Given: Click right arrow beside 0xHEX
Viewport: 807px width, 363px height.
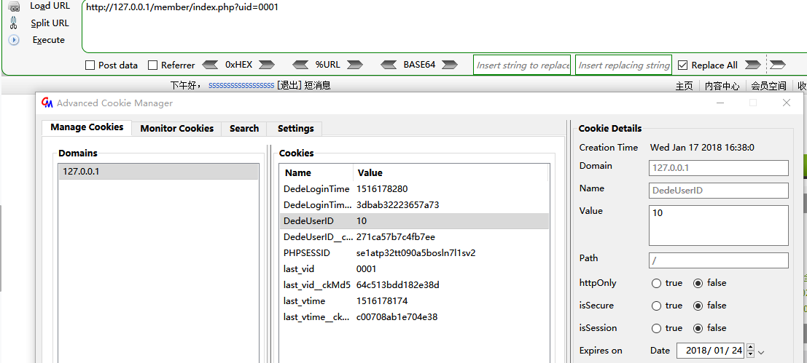Looking at the screenshot, I should click(x=267, y=65).
